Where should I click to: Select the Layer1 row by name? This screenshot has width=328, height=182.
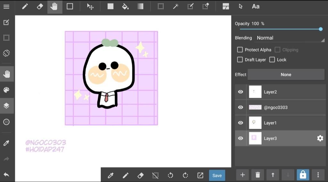pos(270,123)
